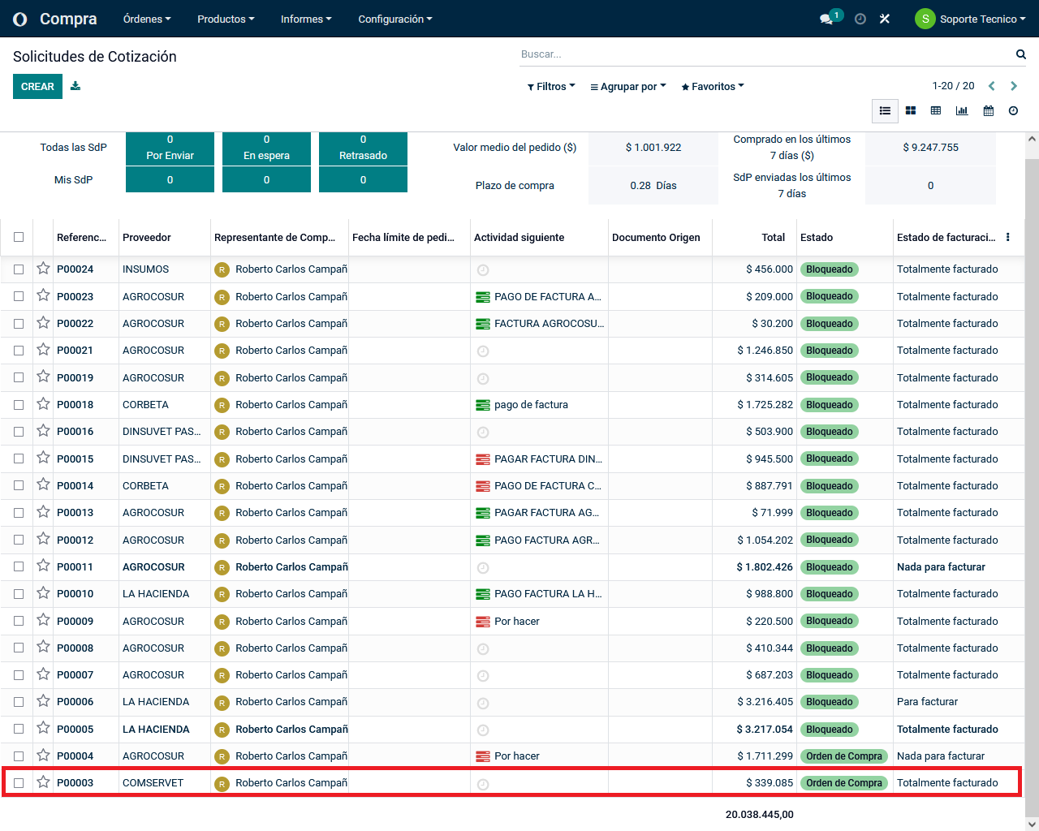Open the Agrupar por dropdown
The width and height of the screenshot is (1039, 831).
(627, 87)
